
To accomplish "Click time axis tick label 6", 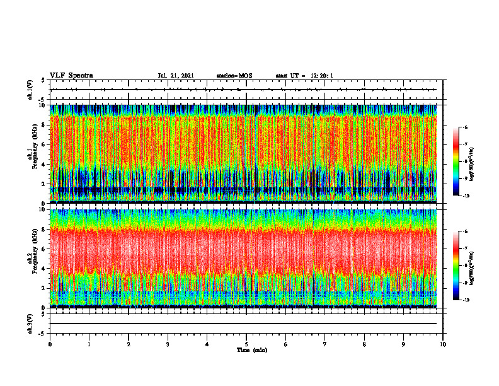I will pyautogui.click(x=286, y=344).
